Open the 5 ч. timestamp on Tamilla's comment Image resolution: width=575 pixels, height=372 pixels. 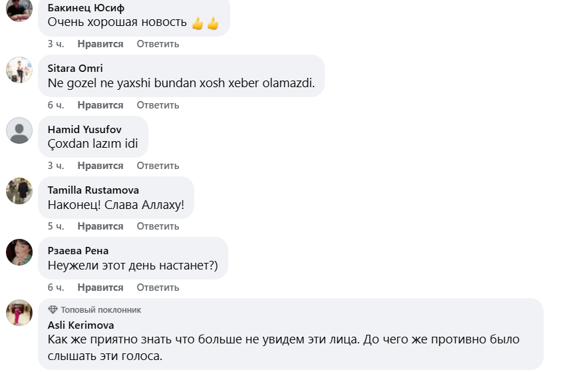56,226
